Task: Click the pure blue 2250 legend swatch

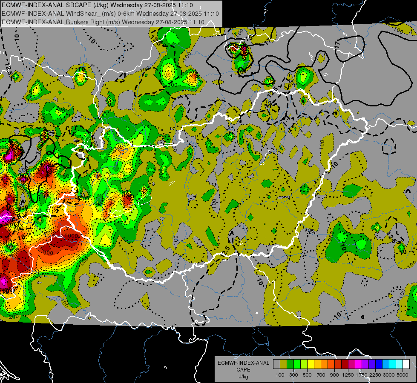Action: [379, 364]
